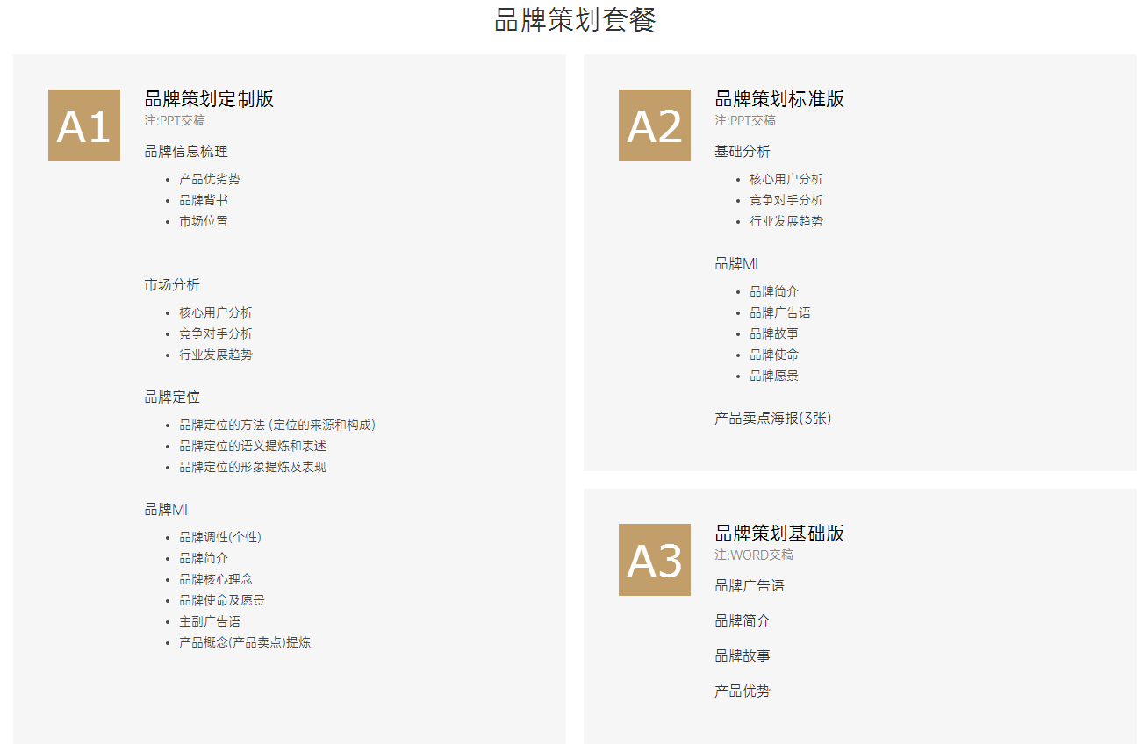Click 产品优势 in the A3 list

742,690
